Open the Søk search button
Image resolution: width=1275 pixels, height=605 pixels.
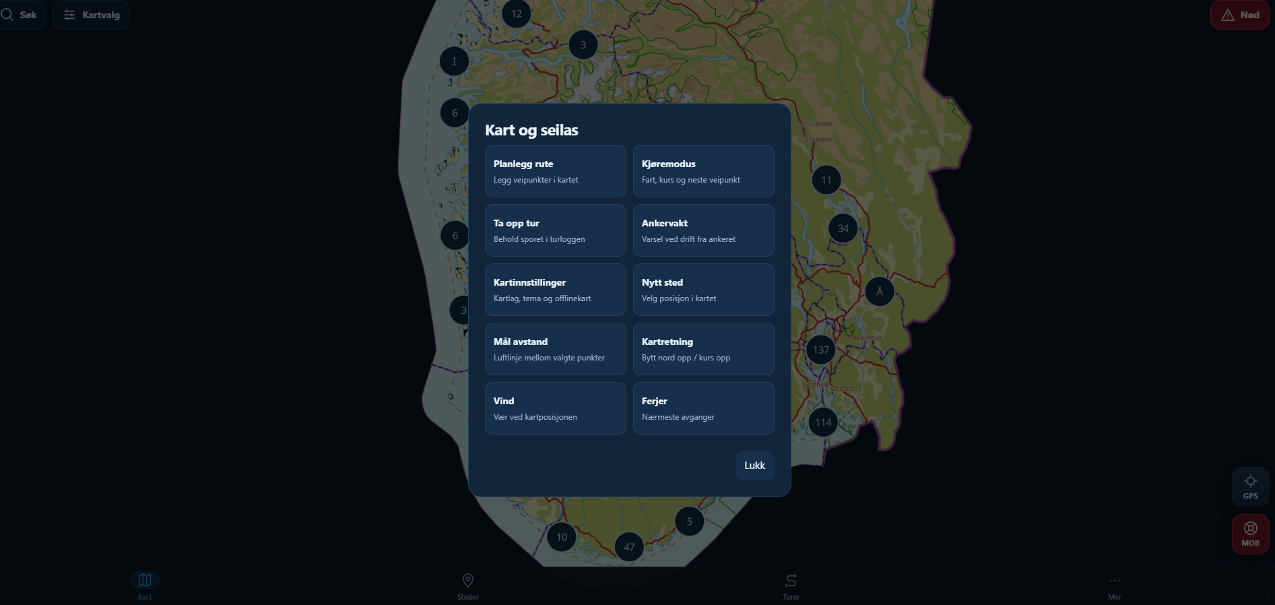coord(21,15)
